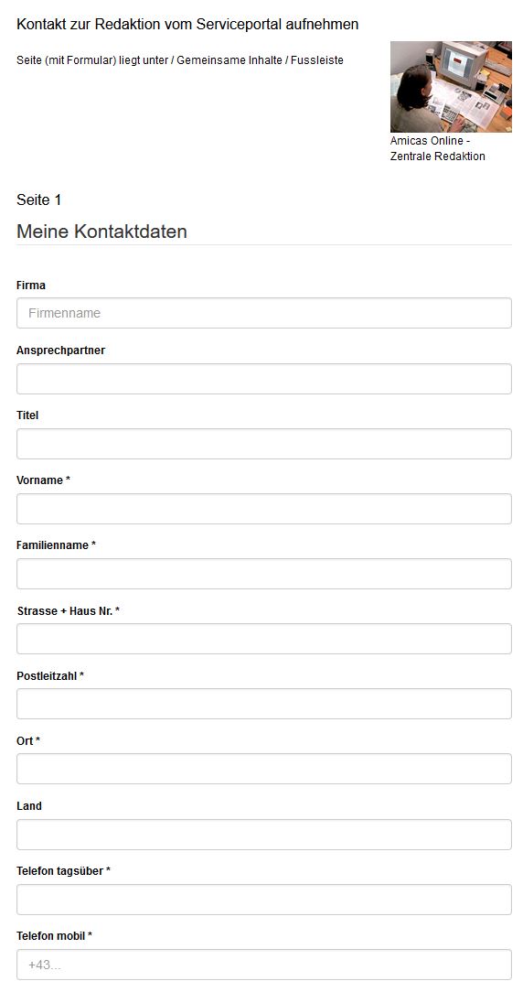Select the Telefon mobil field showing +43...
The width and height of the screenshot is (523, 992).
click(x=263, y=965)
